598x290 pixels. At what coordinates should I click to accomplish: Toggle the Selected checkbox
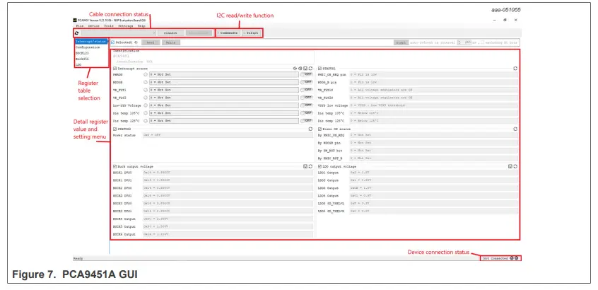point(113,42)
